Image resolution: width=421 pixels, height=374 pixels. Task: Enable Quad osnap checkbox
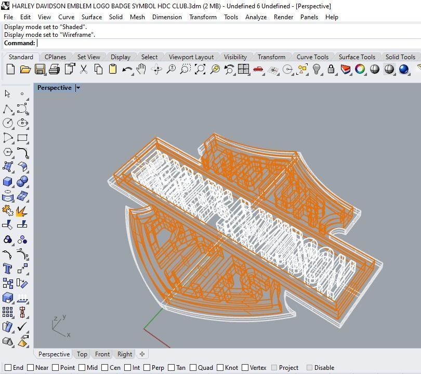[193, 367]
